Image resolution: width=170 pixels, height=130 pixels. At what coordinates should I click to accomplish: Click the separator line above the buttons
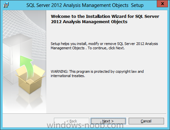(x=84, y=113)
